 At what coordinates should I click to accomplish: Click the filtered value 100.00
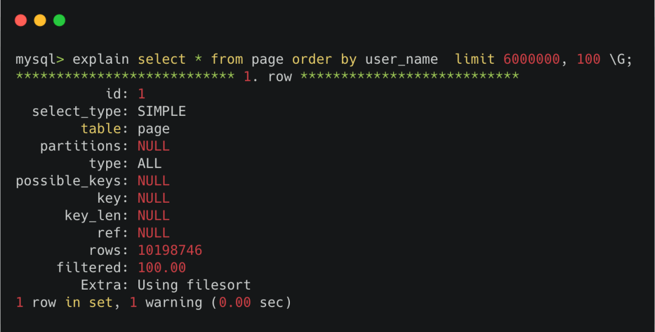[162, 268]
